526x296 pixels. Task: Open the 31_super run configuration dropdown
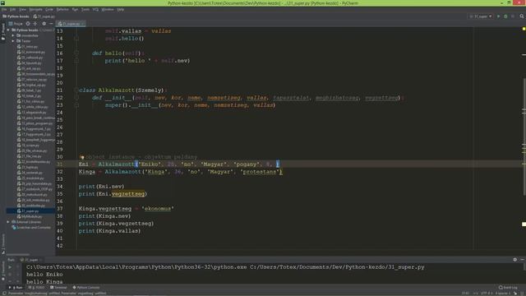coord(481,16)
